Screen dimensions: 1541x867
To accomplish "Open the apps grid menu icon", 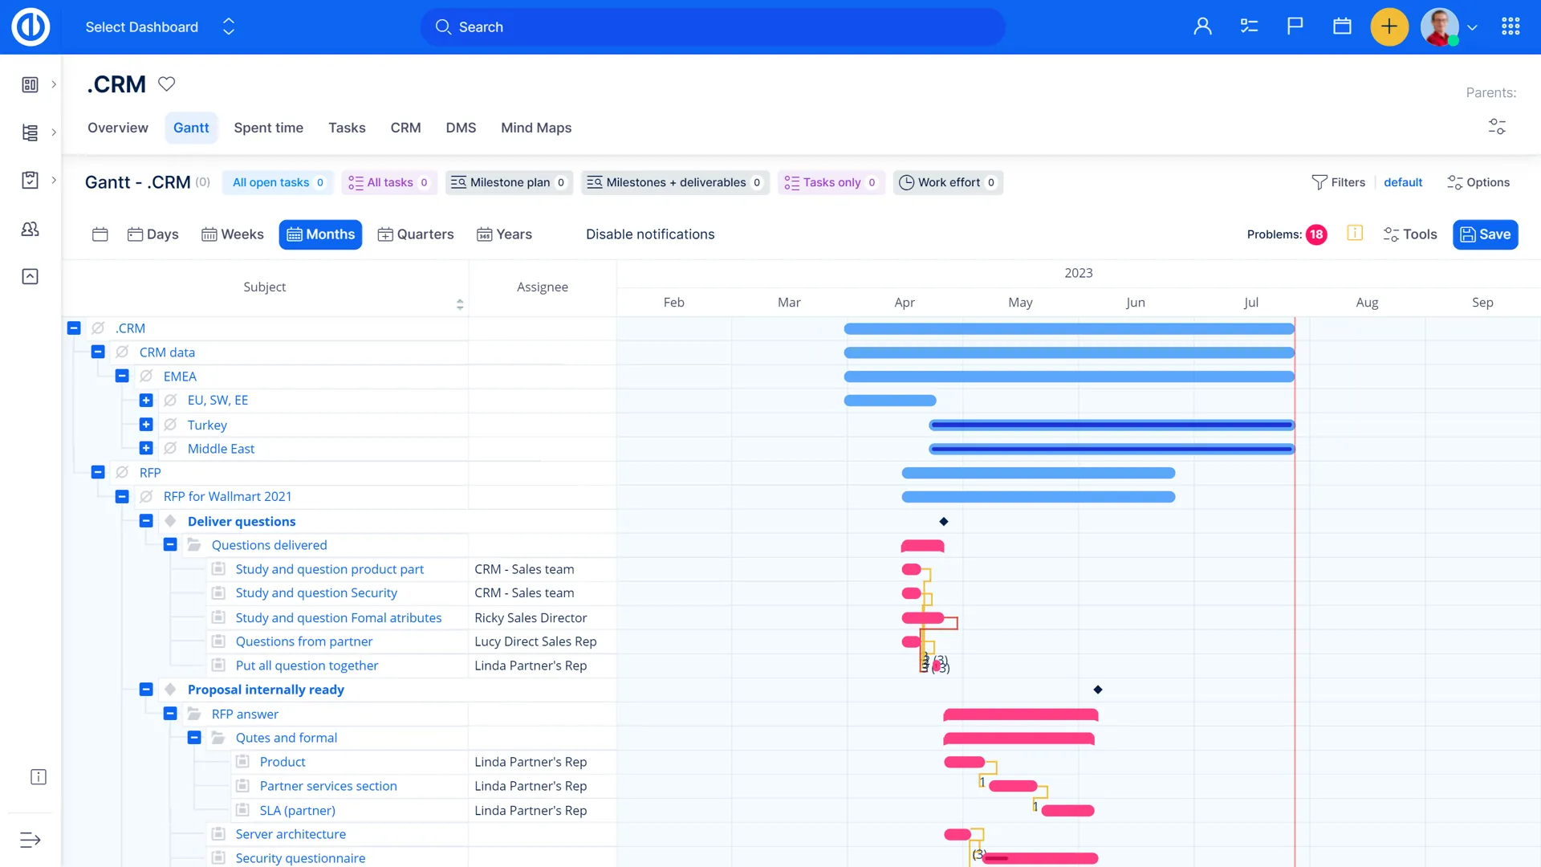I will [x=1511, y=26].
